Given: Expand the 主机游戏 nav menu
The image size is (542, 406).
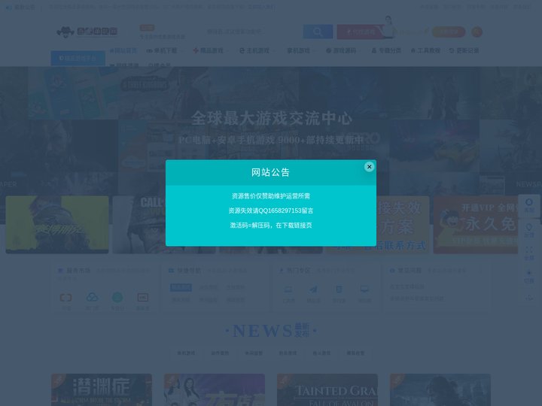Looking at the screenshot, I should click(x=254, y=51).
